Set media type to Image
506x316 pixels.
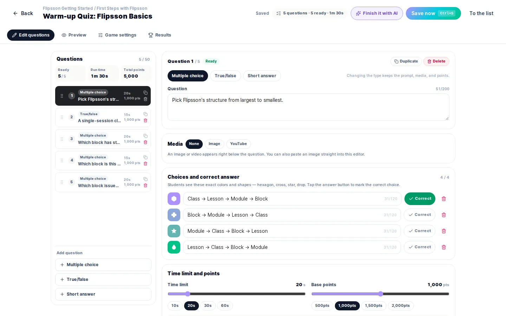214,144
